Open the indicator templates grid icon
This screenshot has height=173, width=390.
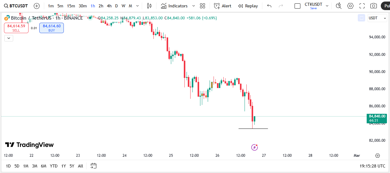pyautogui.click(x=202, y=6)
